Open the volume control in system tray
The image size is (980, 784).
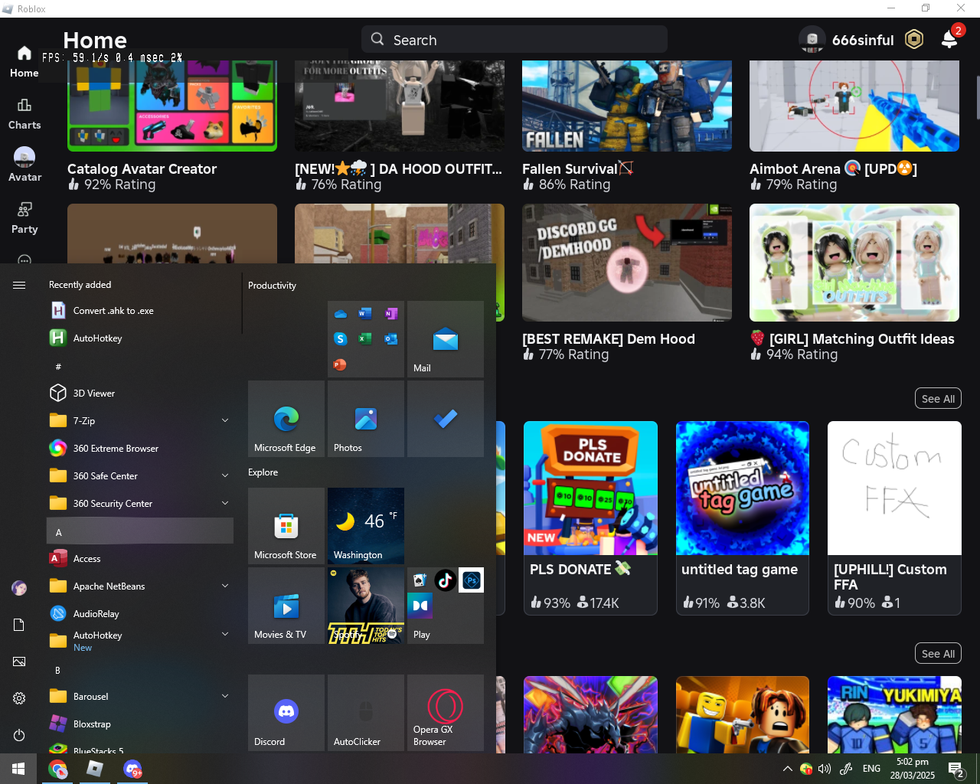(825, 769)
